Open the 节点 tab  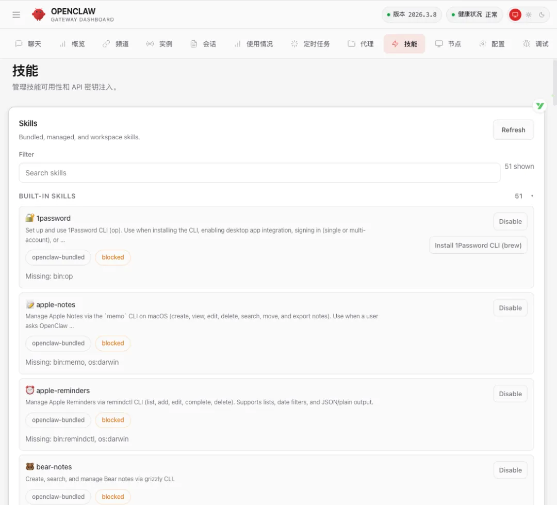448,44
